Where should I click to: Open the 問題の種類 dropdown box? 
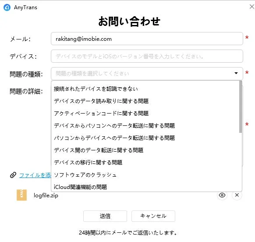pyautogui.click(x=147, y=74)
